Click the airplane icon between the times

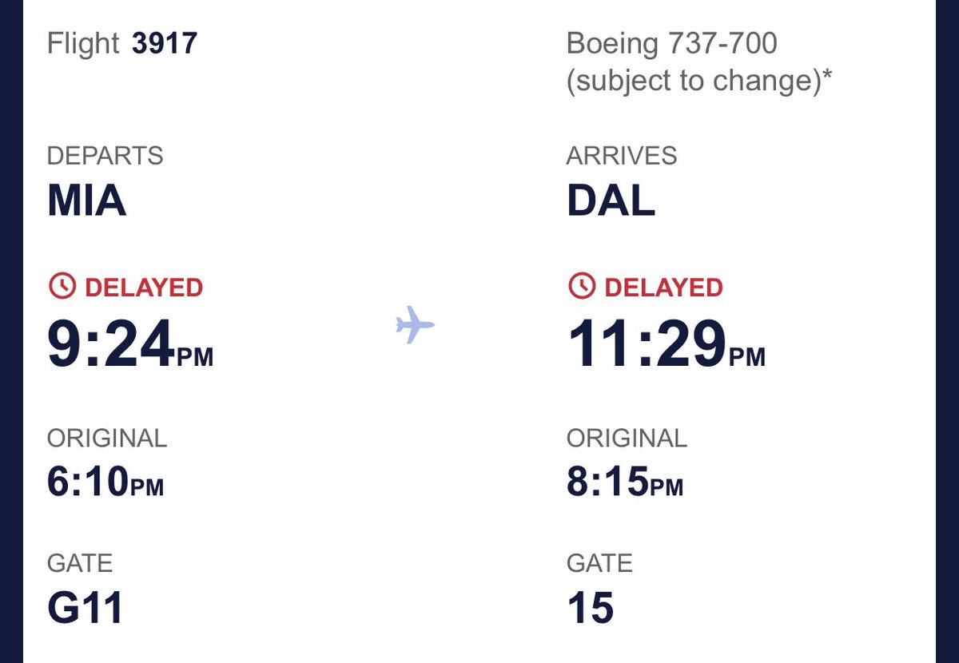point(415,324)
